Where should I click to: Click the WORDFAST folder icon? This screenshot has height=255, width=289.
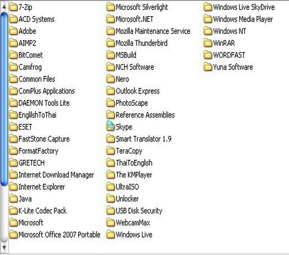click(x=208, y=55)
